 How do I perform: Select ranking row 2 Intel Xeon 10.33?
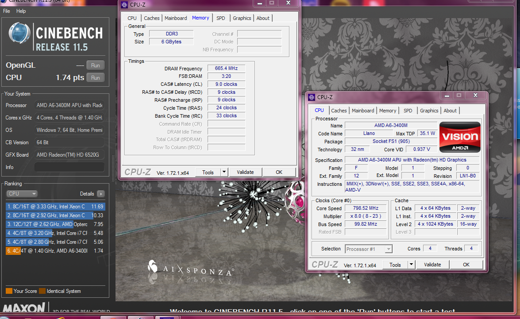tap(55, 215)
